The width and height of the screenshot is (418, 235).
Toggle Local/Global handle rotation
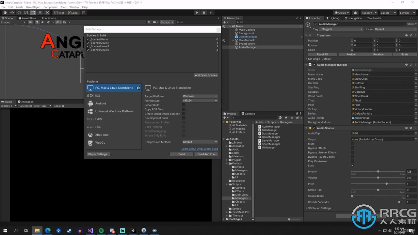coord(73,13)
